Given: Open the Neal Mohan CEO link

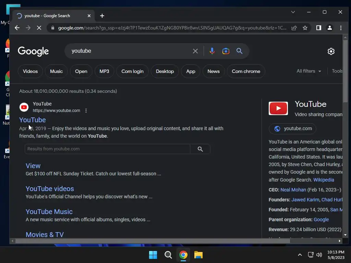Looking at the screenshot, I should pos(293,190).
